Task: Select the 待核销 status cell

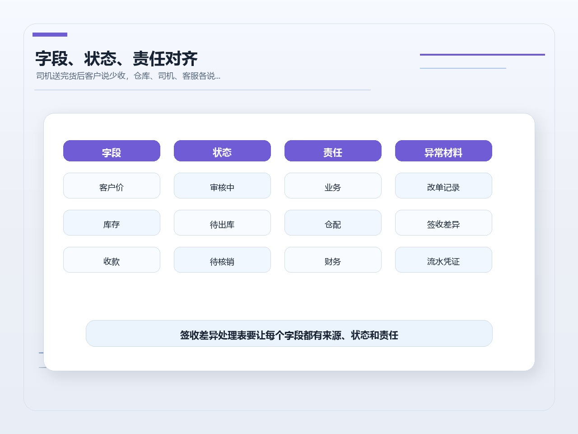Action: 222,259
